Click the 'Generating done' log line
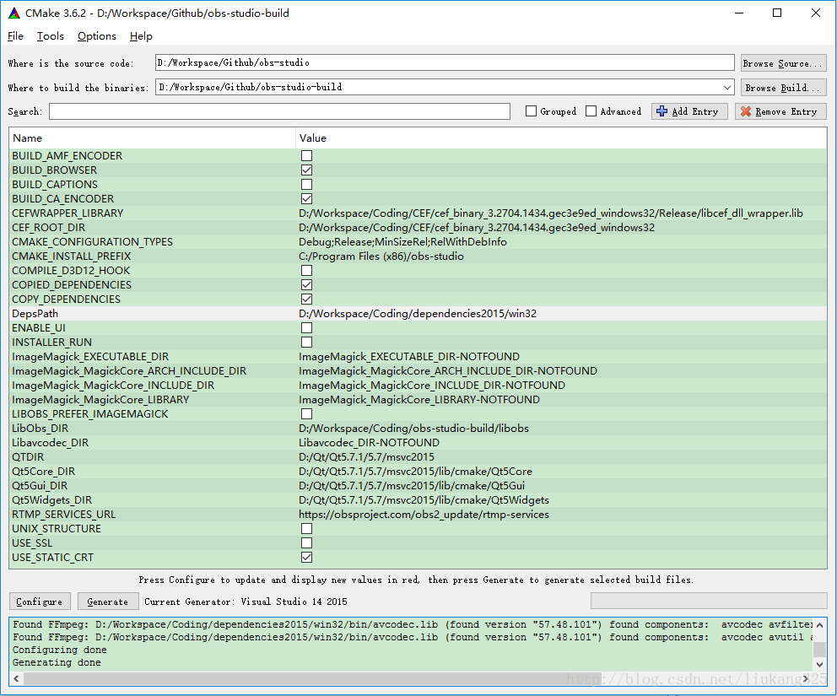 [57, 662]
